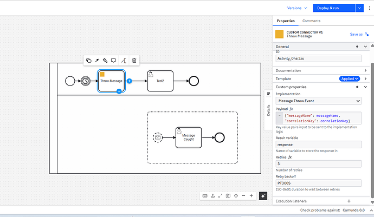374x217 pixels.
Task: Expand the Documentation section
Action: [x=366, y=70]
